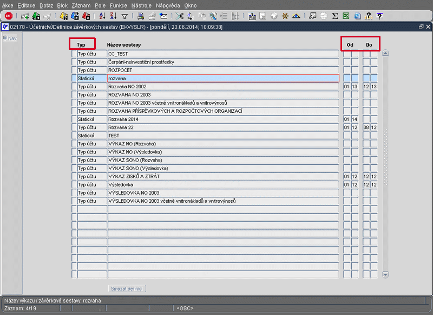
Task: Select the 'Výsledovka' report name
Action: (x=223, y=184)
